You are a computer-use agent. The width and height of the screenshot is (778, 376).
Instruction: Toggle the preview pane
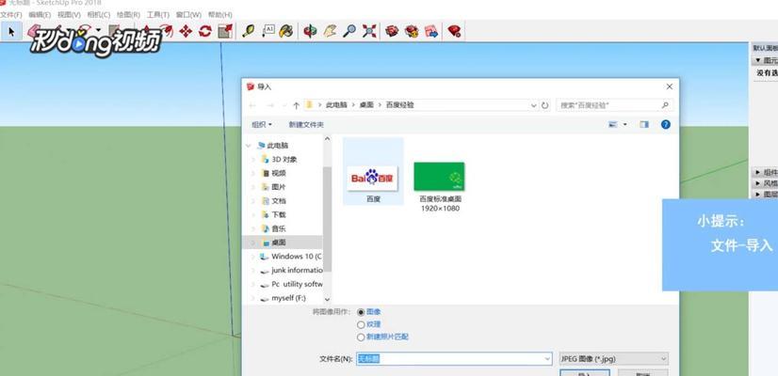[x=644, y=124]
